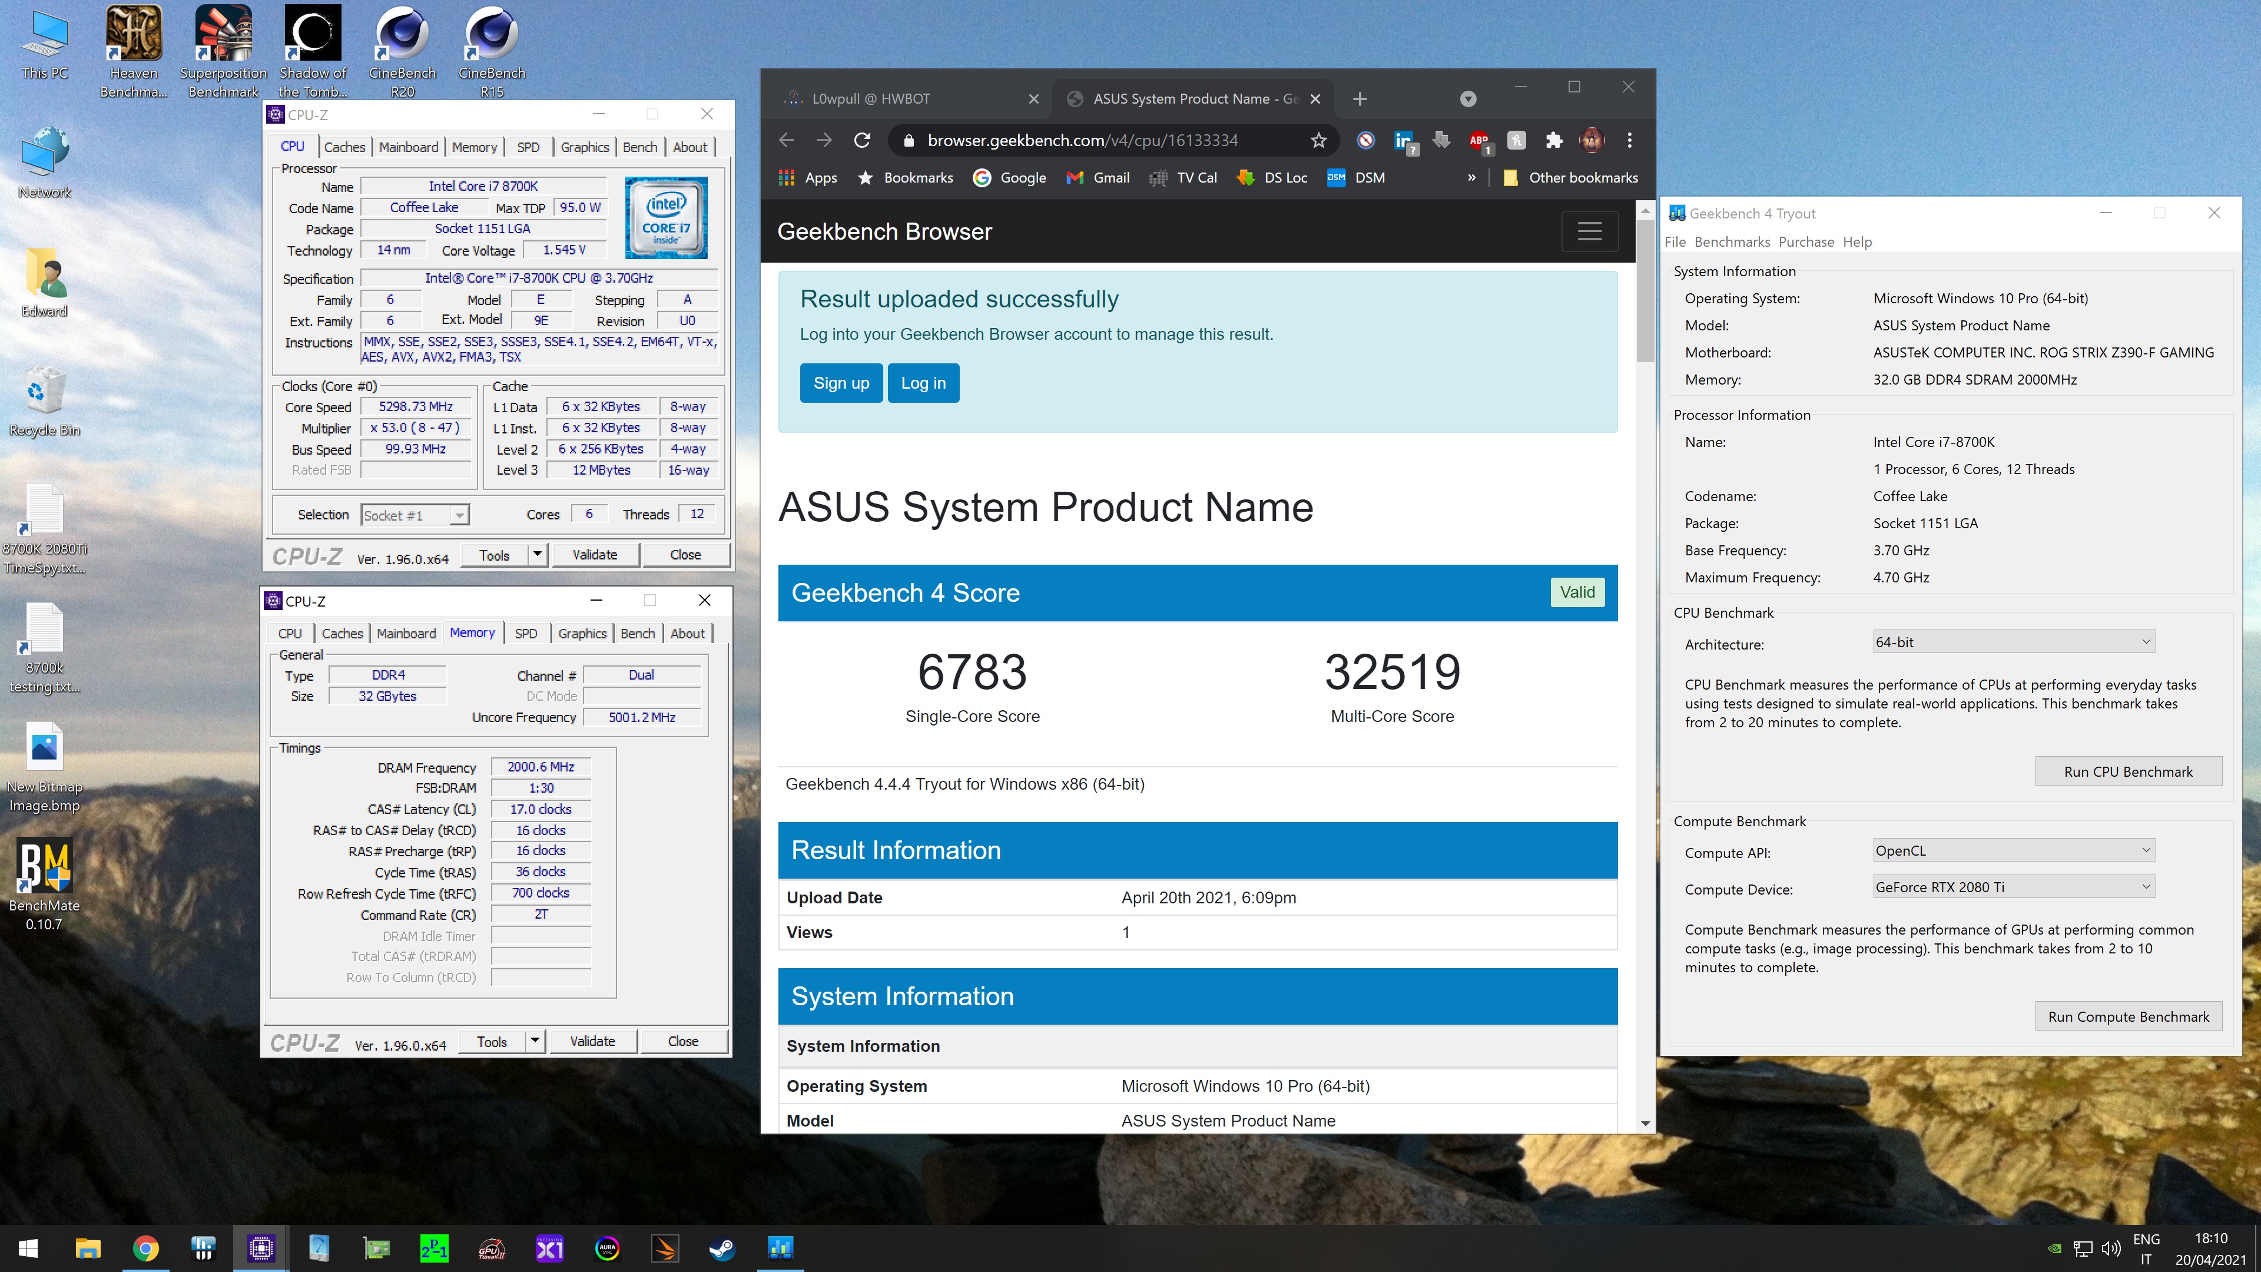Open Superposition Benchmark desktop icon
Screen dimensions: 2261x1272
(x=223, y=51)
